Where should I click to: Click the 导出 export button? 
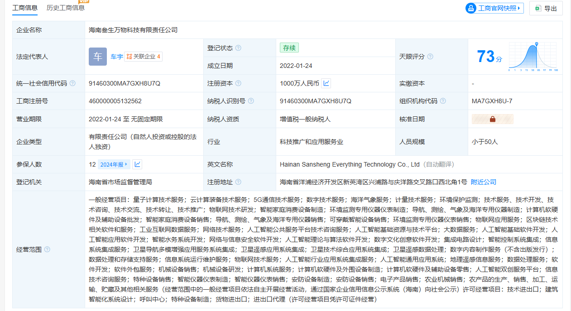pos(546,8)
